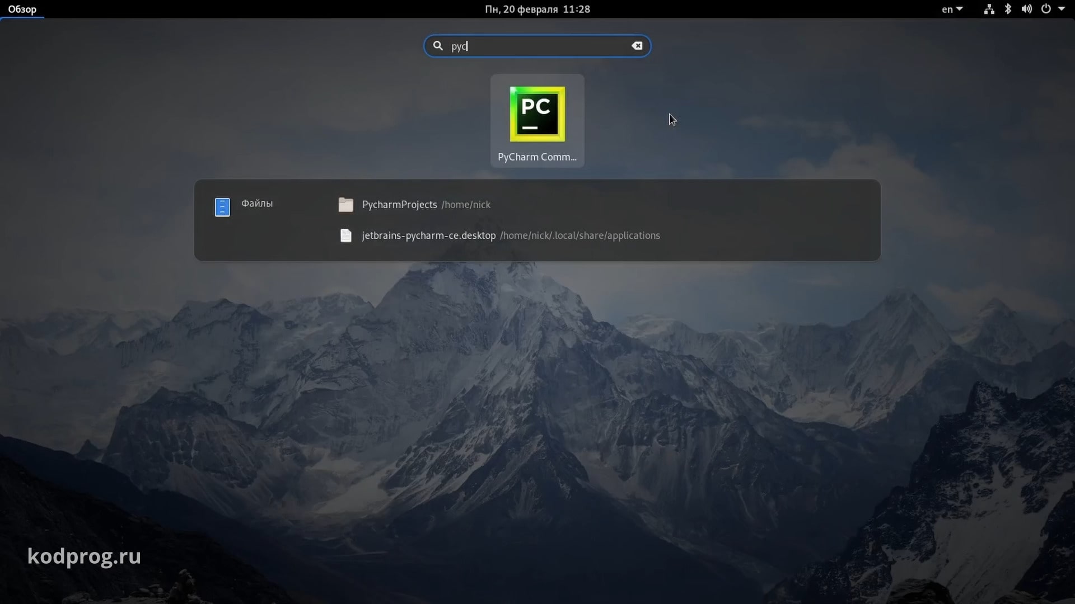Select the 'jetbrains-pycharm-ce.desktop' result text
1075x604 pixels.
coord(428,235)
